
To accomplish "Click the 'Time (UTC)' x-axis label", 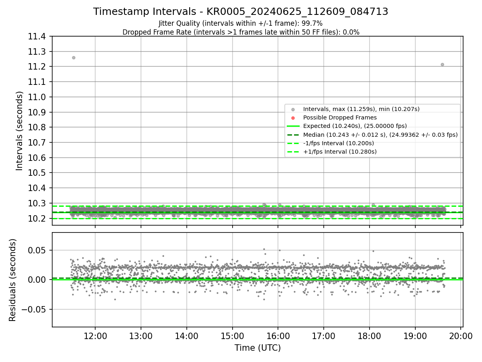I will (x=257, y=348).
